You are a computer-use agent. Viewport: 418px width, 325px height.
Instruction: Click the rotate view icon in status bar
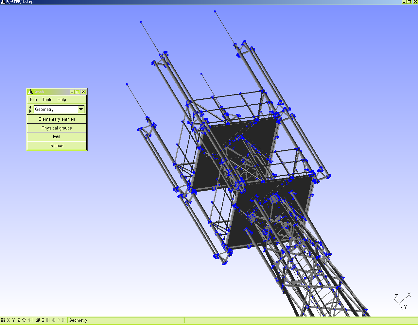click(24, 320)
